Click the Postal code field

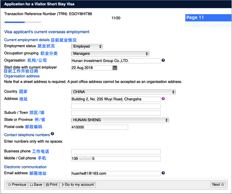tap(99, 127)
